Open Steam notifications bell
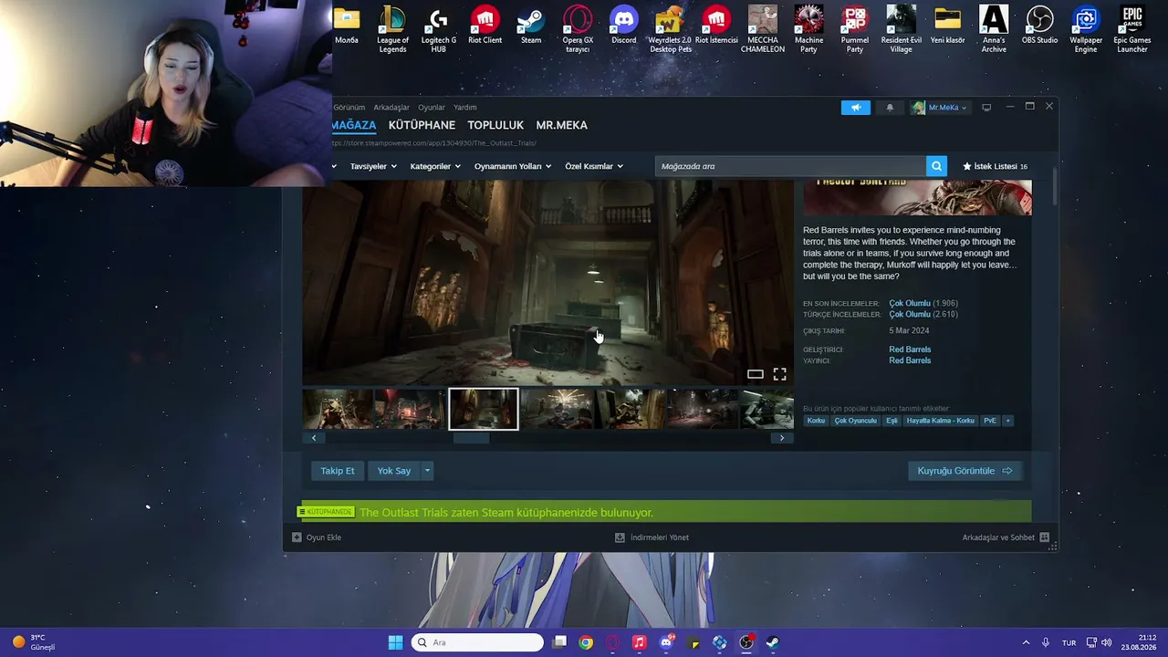Image resolution: width=1168 pixels, height=657 pixels. (x=890, y=108)
